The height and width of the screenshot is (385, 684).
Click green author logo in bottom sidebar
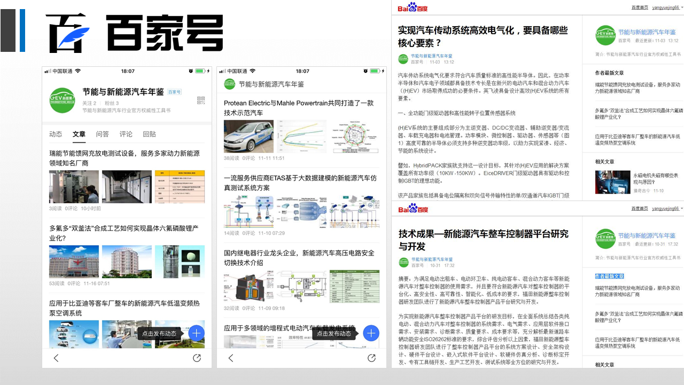[x=605, y=238]
